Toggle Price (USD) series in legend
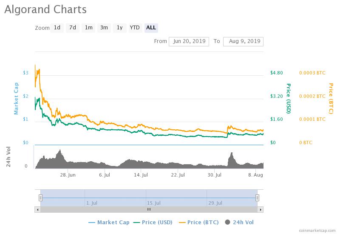This screenshot has width=340, height=234. click(x=153, y=222)
